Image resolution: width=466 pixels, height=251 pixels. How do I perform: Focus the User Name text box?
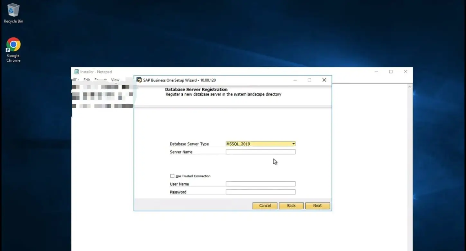260,184
